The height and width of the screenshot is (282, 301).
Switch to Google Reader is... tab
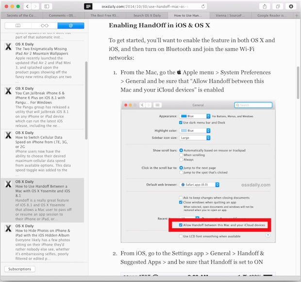click(x=272, y=16)
